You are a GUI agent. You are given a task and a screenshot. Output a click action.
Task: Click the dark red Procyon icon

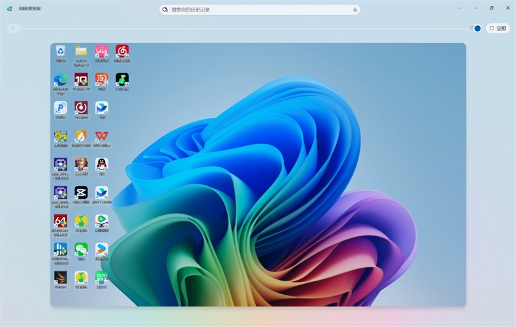(81, 108)
